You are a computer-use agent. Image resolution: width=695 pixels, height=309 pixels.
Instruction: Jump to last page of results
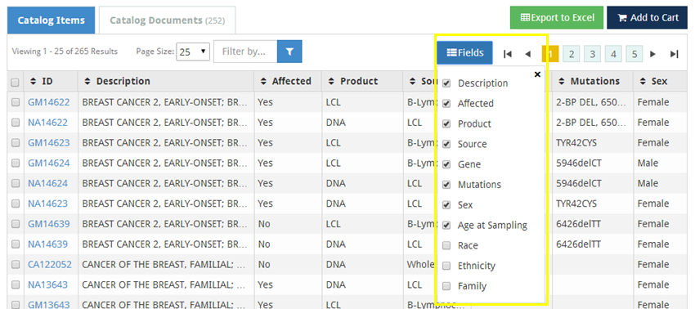(x=675, y=54)
